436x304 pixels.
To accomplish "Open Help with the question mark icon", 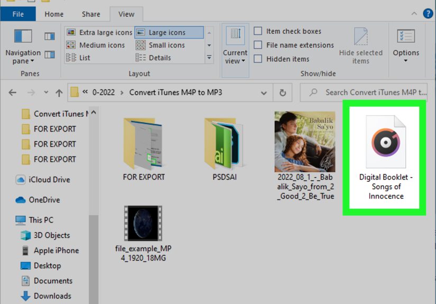I will (428, 13).
